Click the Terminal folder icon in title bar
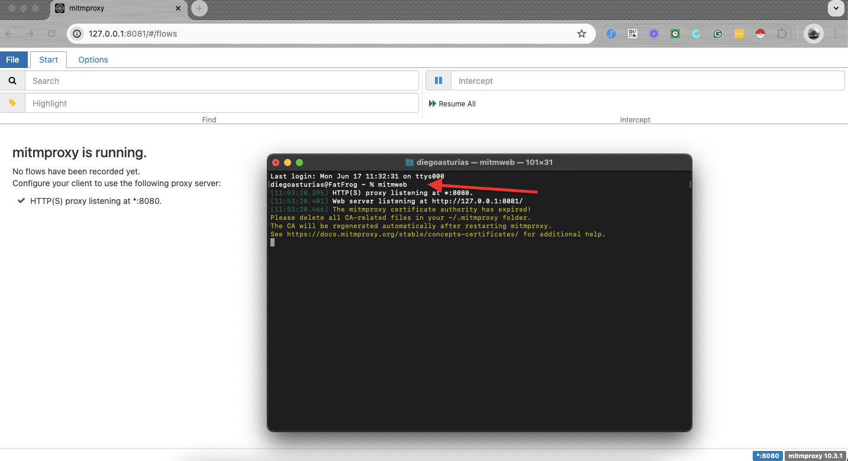 [x=409, y=162]
